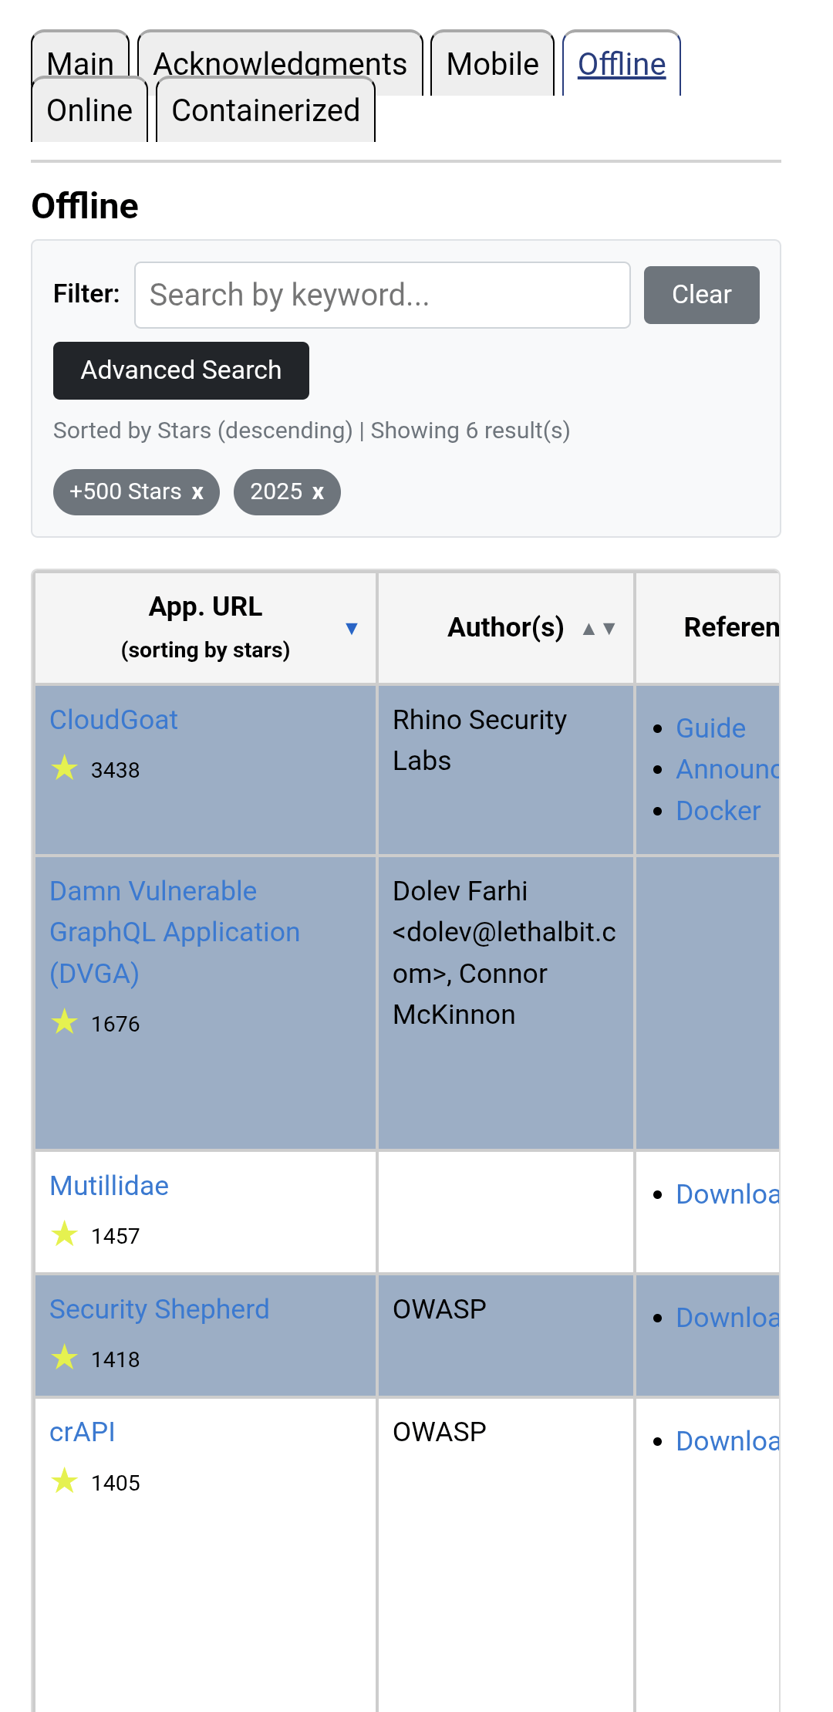Open Damn Vulnerable GraphQL Application link
This screenshot has height=1712, width=833.
(174, 932)
